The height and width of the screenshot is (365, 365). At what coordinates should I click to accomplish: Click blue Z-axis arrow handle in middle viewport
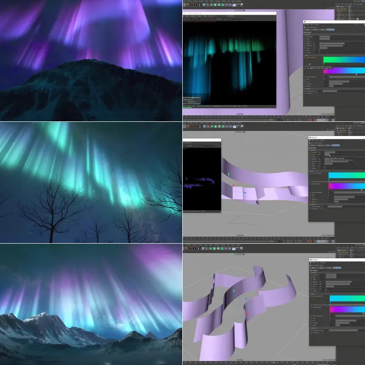pyautogui.click(x=245, y=193)
